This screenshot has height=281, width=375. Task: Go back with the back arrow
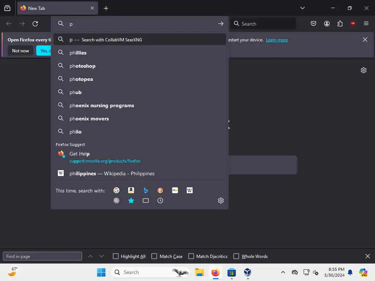[9, 24]
